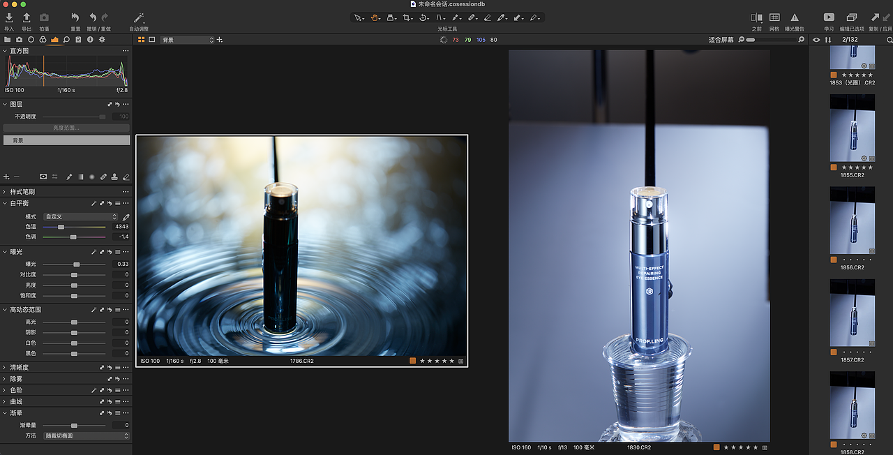
Task: Expand the Clarity (清晰度) panel
Action: click(x=6, y=367)
